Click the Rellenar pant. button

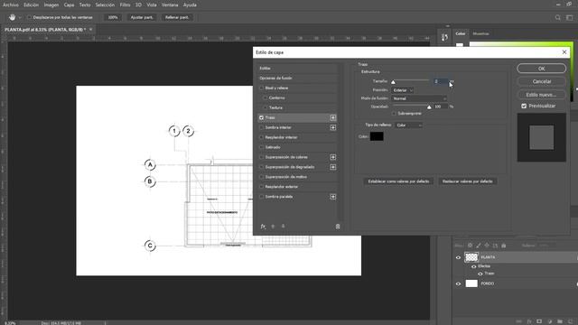coord(177,17)
